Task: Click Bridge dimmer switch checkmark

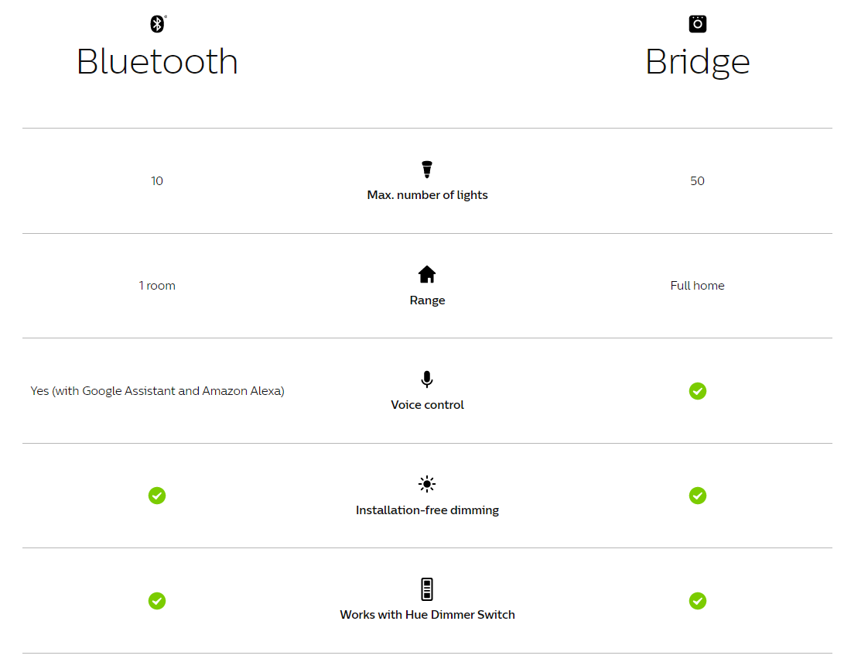Action: [x=698, y=601]
